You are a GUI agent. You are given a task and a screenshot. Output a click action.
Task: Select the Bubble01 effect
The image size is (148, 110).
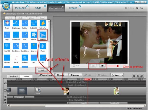click(x=34, y=23)
